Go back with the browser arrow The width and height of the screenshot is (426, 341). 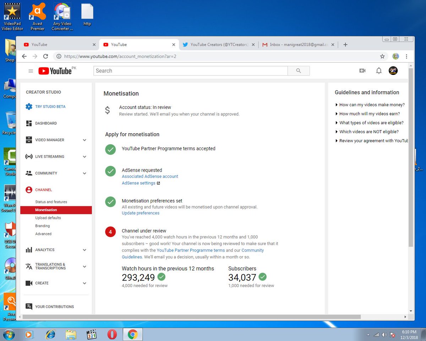pos(24,56)
